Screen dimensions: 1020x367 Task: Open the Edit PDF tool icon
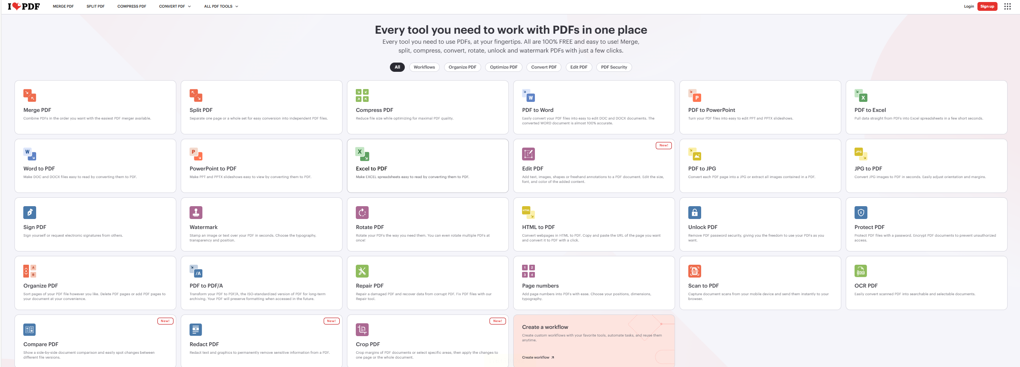[x=528, y=154]
